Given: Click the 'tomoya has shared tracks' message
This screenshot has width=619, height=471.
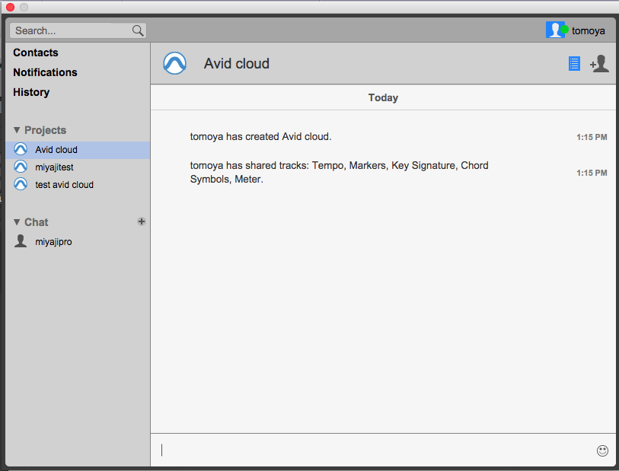Looking at the screenshot, I should (339, 173).
